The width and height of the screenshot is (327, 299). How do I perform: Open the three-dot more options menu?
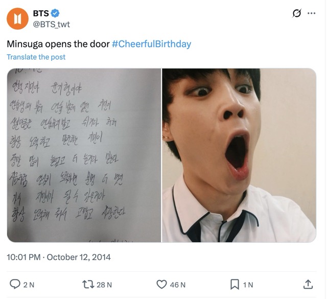pos(311,14)
